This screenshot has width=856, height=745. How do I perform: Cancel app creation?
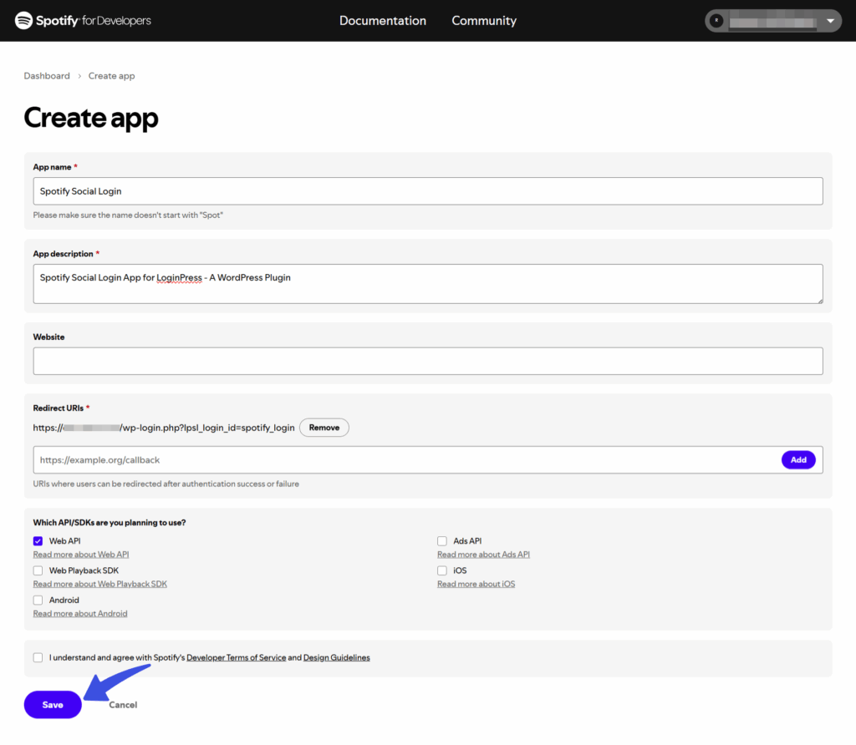123,705
